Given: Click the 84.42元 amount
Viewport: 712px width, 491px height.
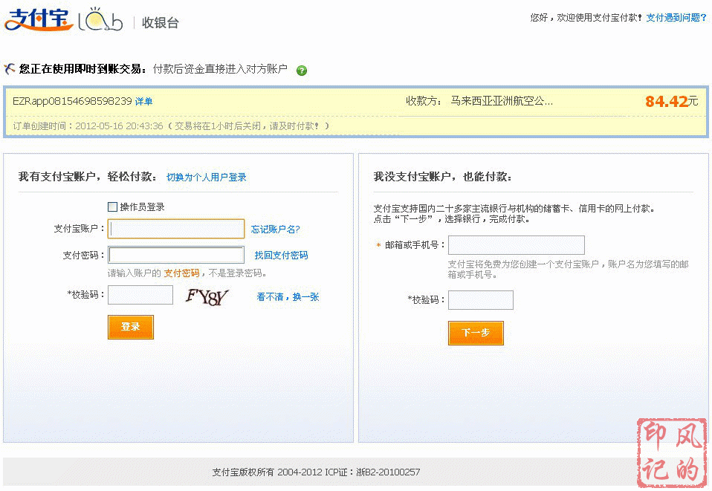Looking at the screenshot, I should (x=672, y=101).
